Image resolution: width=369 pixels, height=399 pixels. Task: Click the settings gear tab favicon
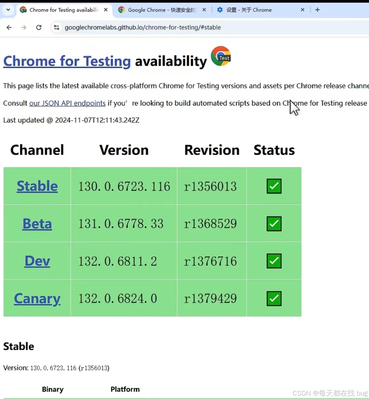pyautogui.click(x=220, y=10)
